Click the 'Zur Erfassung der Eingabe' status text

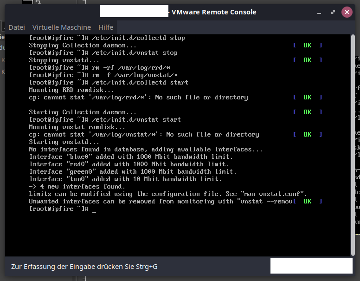[x=84, y=267]
